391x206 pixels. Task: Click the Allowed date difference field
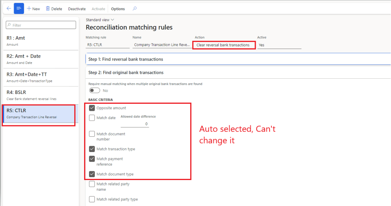click(x=134, y=124)
